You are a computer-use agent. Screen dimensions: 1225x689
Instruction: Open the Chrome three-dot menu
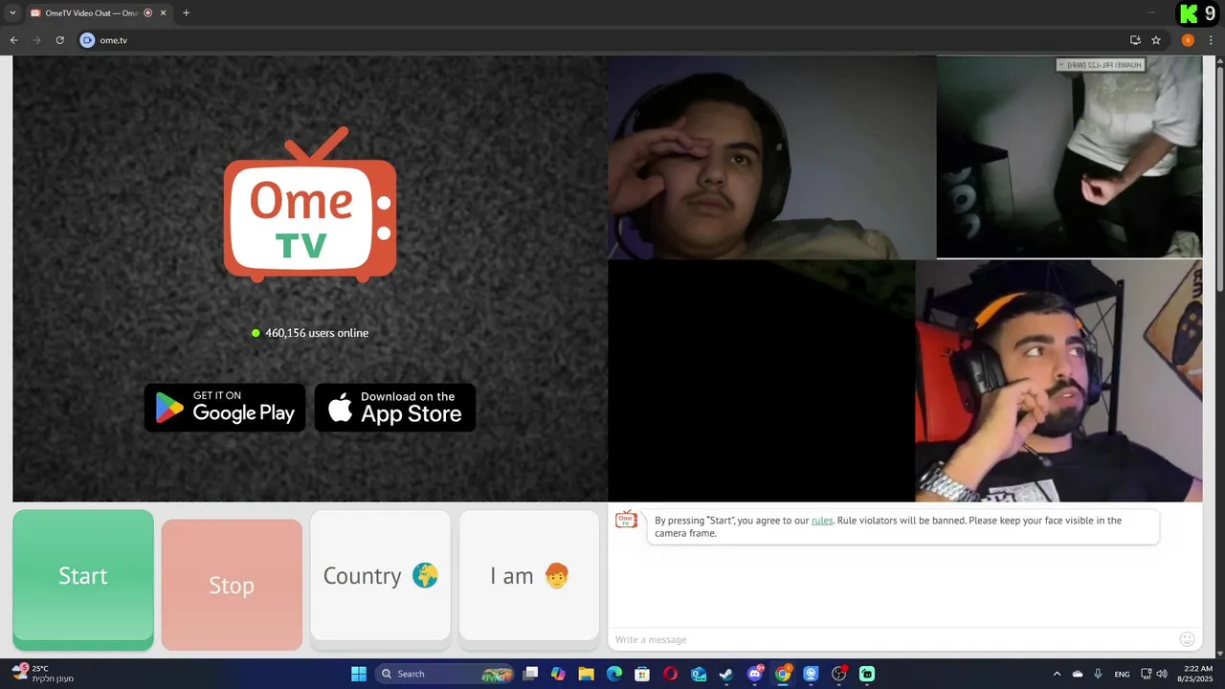coord(1211,40)
